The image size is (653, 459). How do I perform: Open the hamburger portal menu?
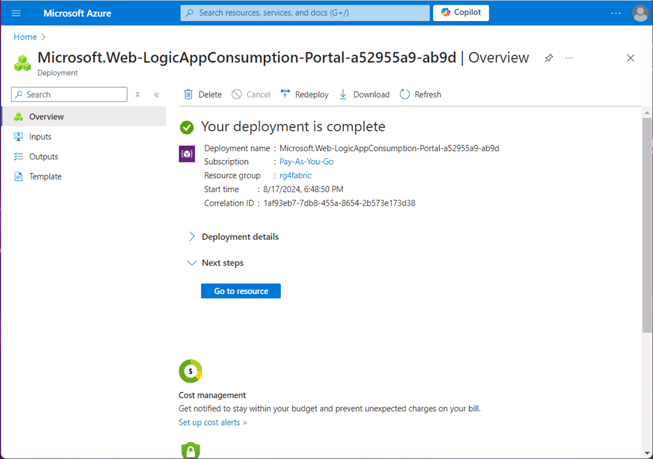[16, 13]
